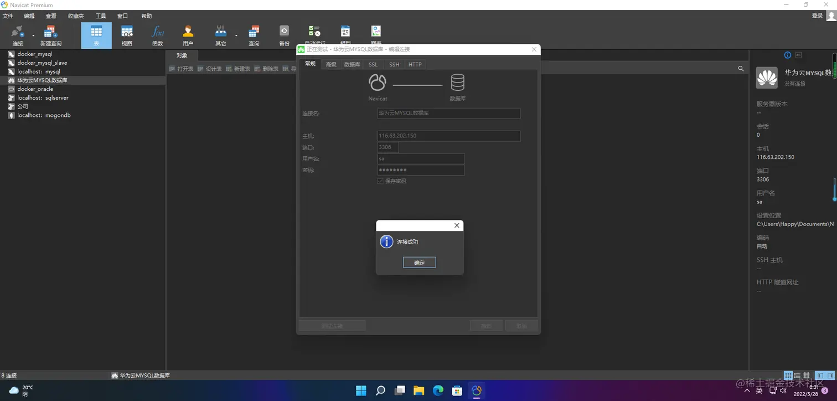
Task: Toggle the left navigation pane button in status bar
Action: [x=820, y=376]
